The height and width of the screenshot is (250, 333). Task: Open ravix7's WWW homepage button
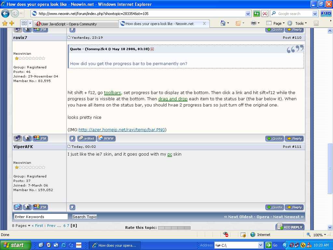(106, 138)
